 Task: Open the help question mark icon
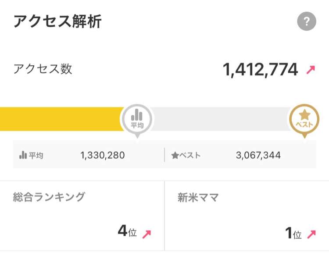(x=307, y=21)
